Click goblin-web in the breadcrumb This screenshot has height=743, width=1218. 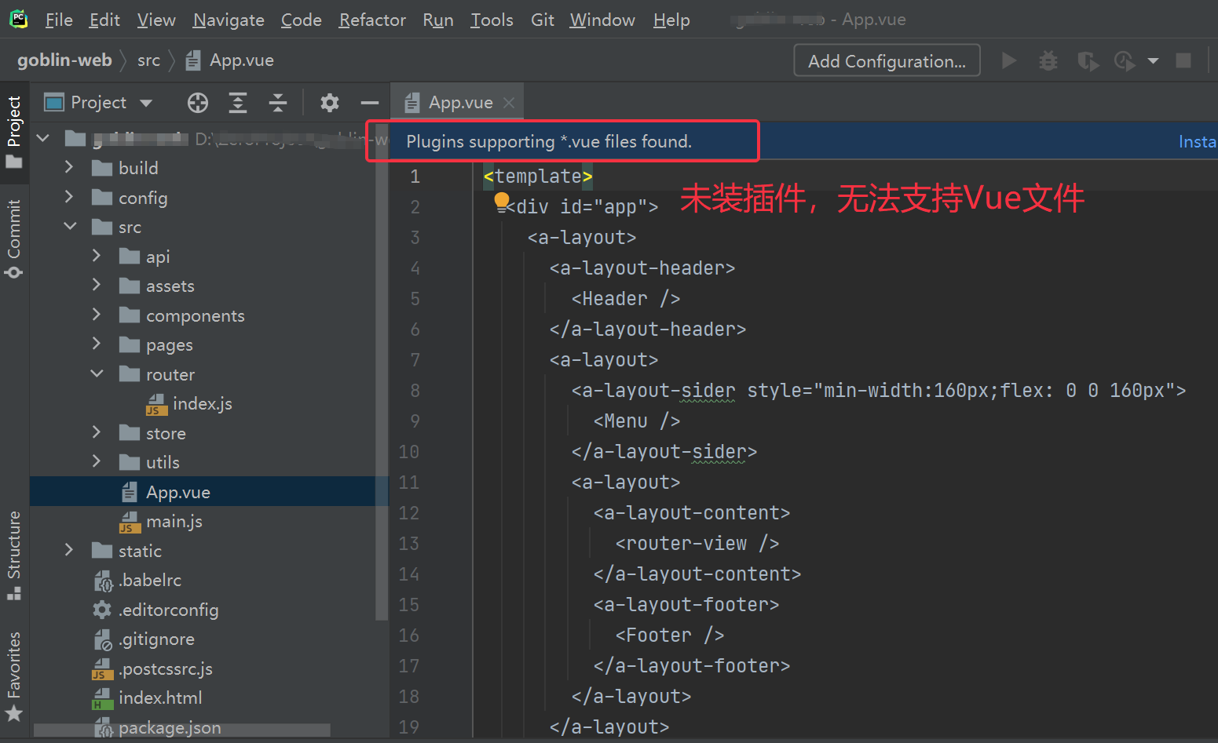64,60
